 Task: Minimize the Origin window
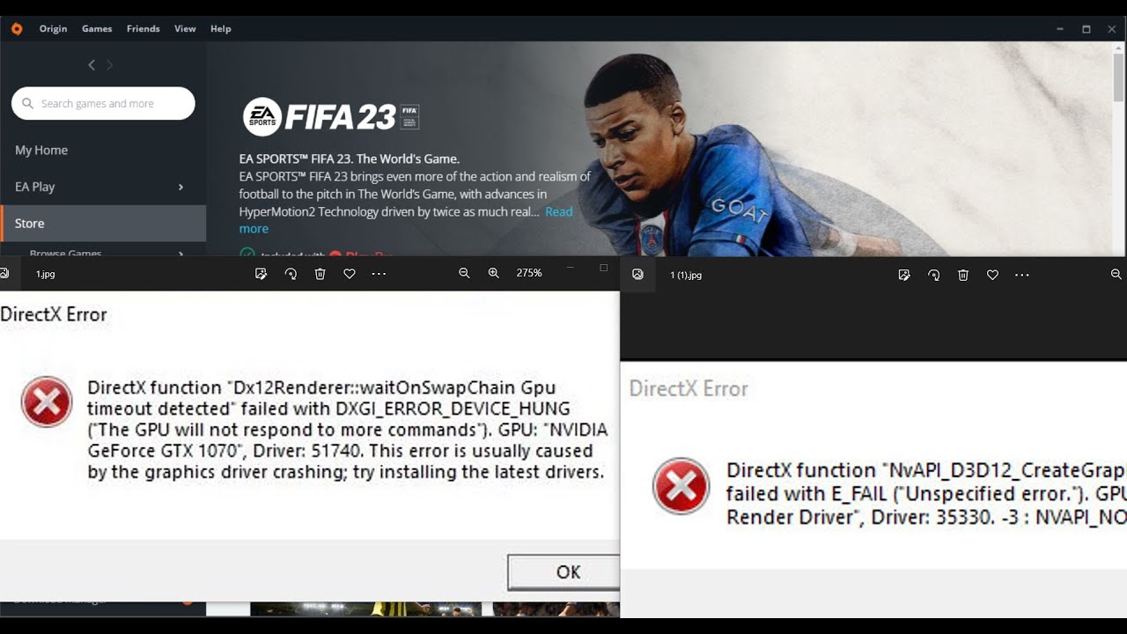click(1060, 28)
